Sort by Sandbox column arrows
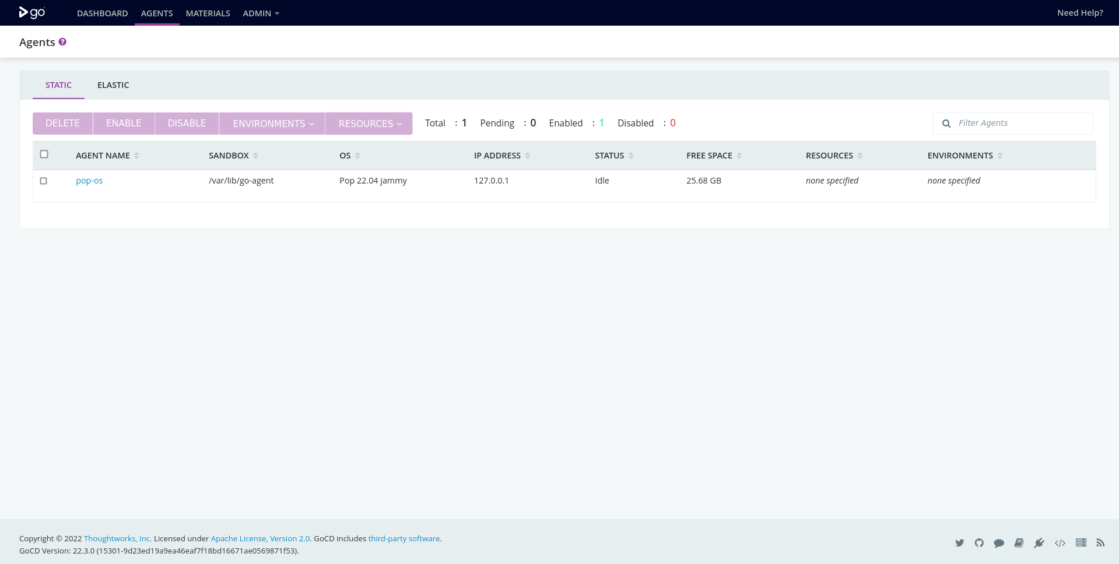Screen dimensions: 1119x564 pos(255,156)
